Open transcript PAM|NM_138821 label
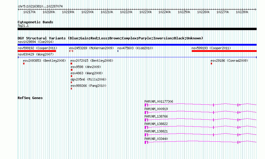Viewport: 265px width, 159px height. click(156, 131)
